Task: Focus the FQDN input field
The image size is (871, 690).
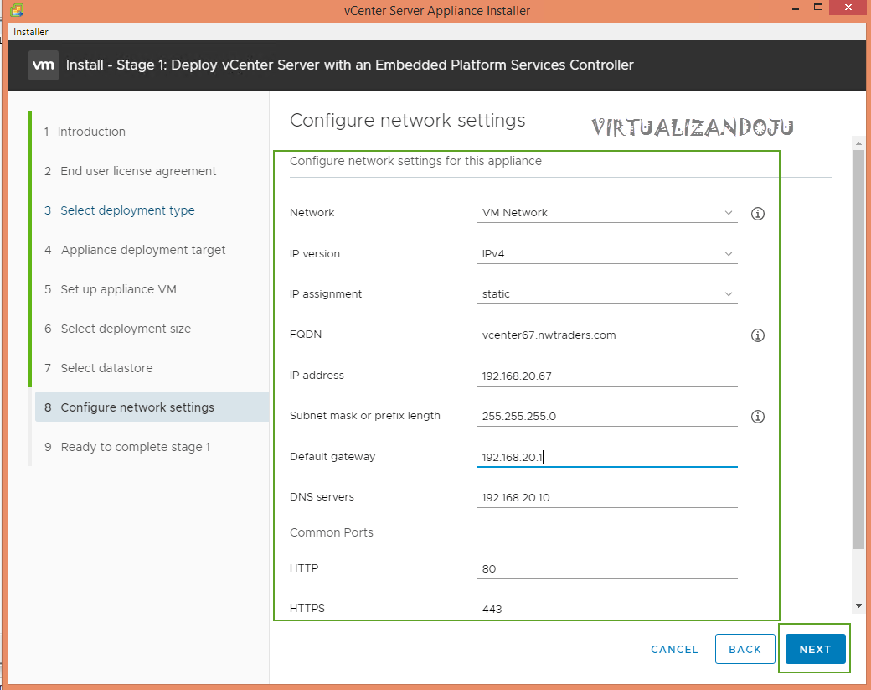Action: 607,335
